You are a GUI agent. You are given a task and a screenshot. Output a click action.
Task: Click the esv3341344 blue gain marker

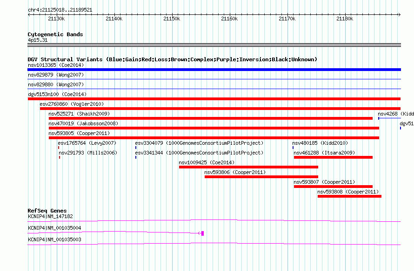pyautogui.click(x=136, y=157)
